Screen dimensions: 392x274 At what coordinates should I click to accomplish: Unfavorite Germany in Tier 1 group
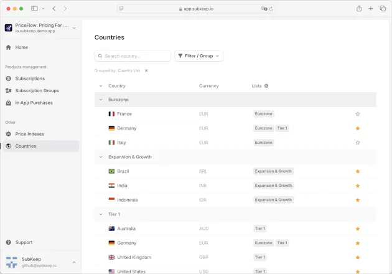pyautogui.click(x=358, y=243)
